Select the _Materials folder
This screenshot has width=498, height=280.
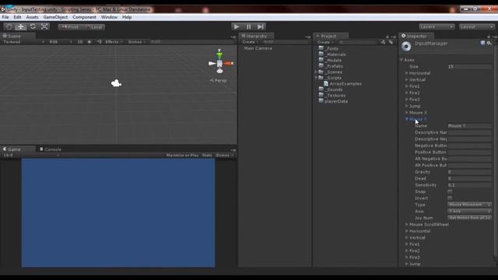(x=332, y=54)
